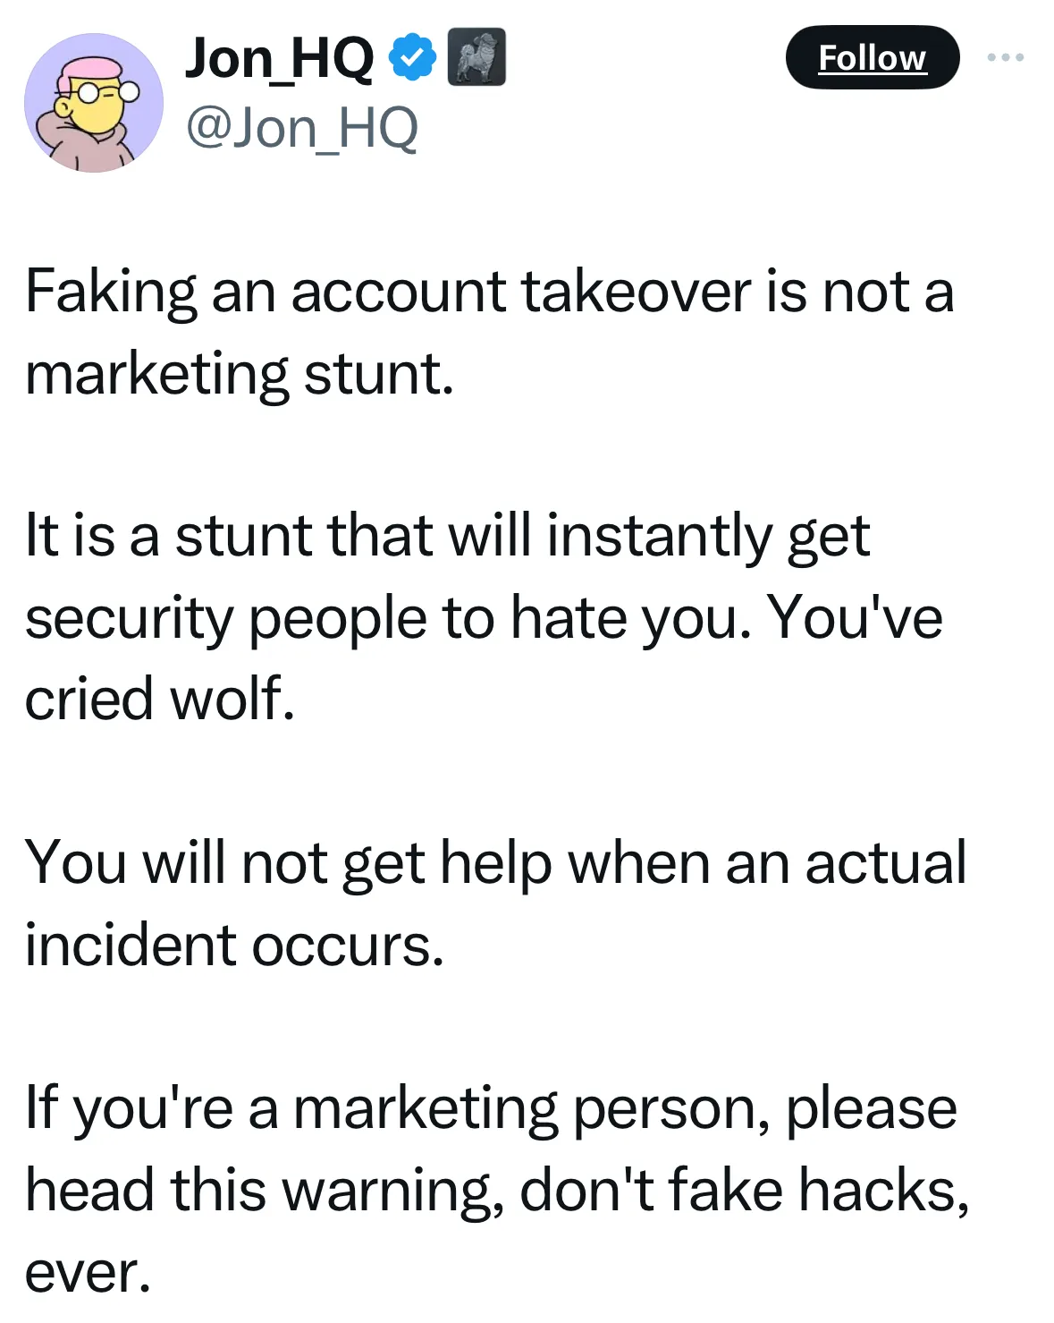Click the "cried wolf." line of text
This screenshot has width=1054, height=1323.
(x=159, y=699)
